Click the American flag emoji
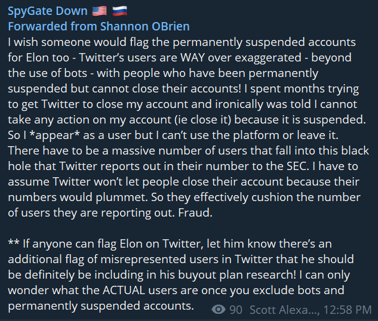 pyautogui.click(x=99, y=11)
